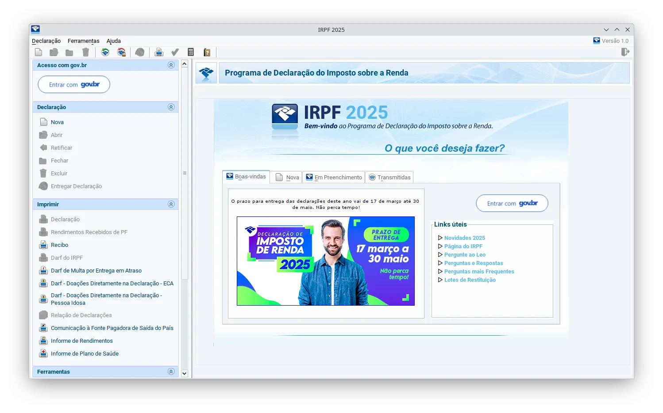Collapse the Imprimir panel

tap(171, 204)
